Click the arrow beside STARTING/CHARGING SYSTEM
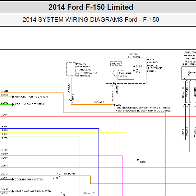196x196 pixels. [x=13, y=191]
